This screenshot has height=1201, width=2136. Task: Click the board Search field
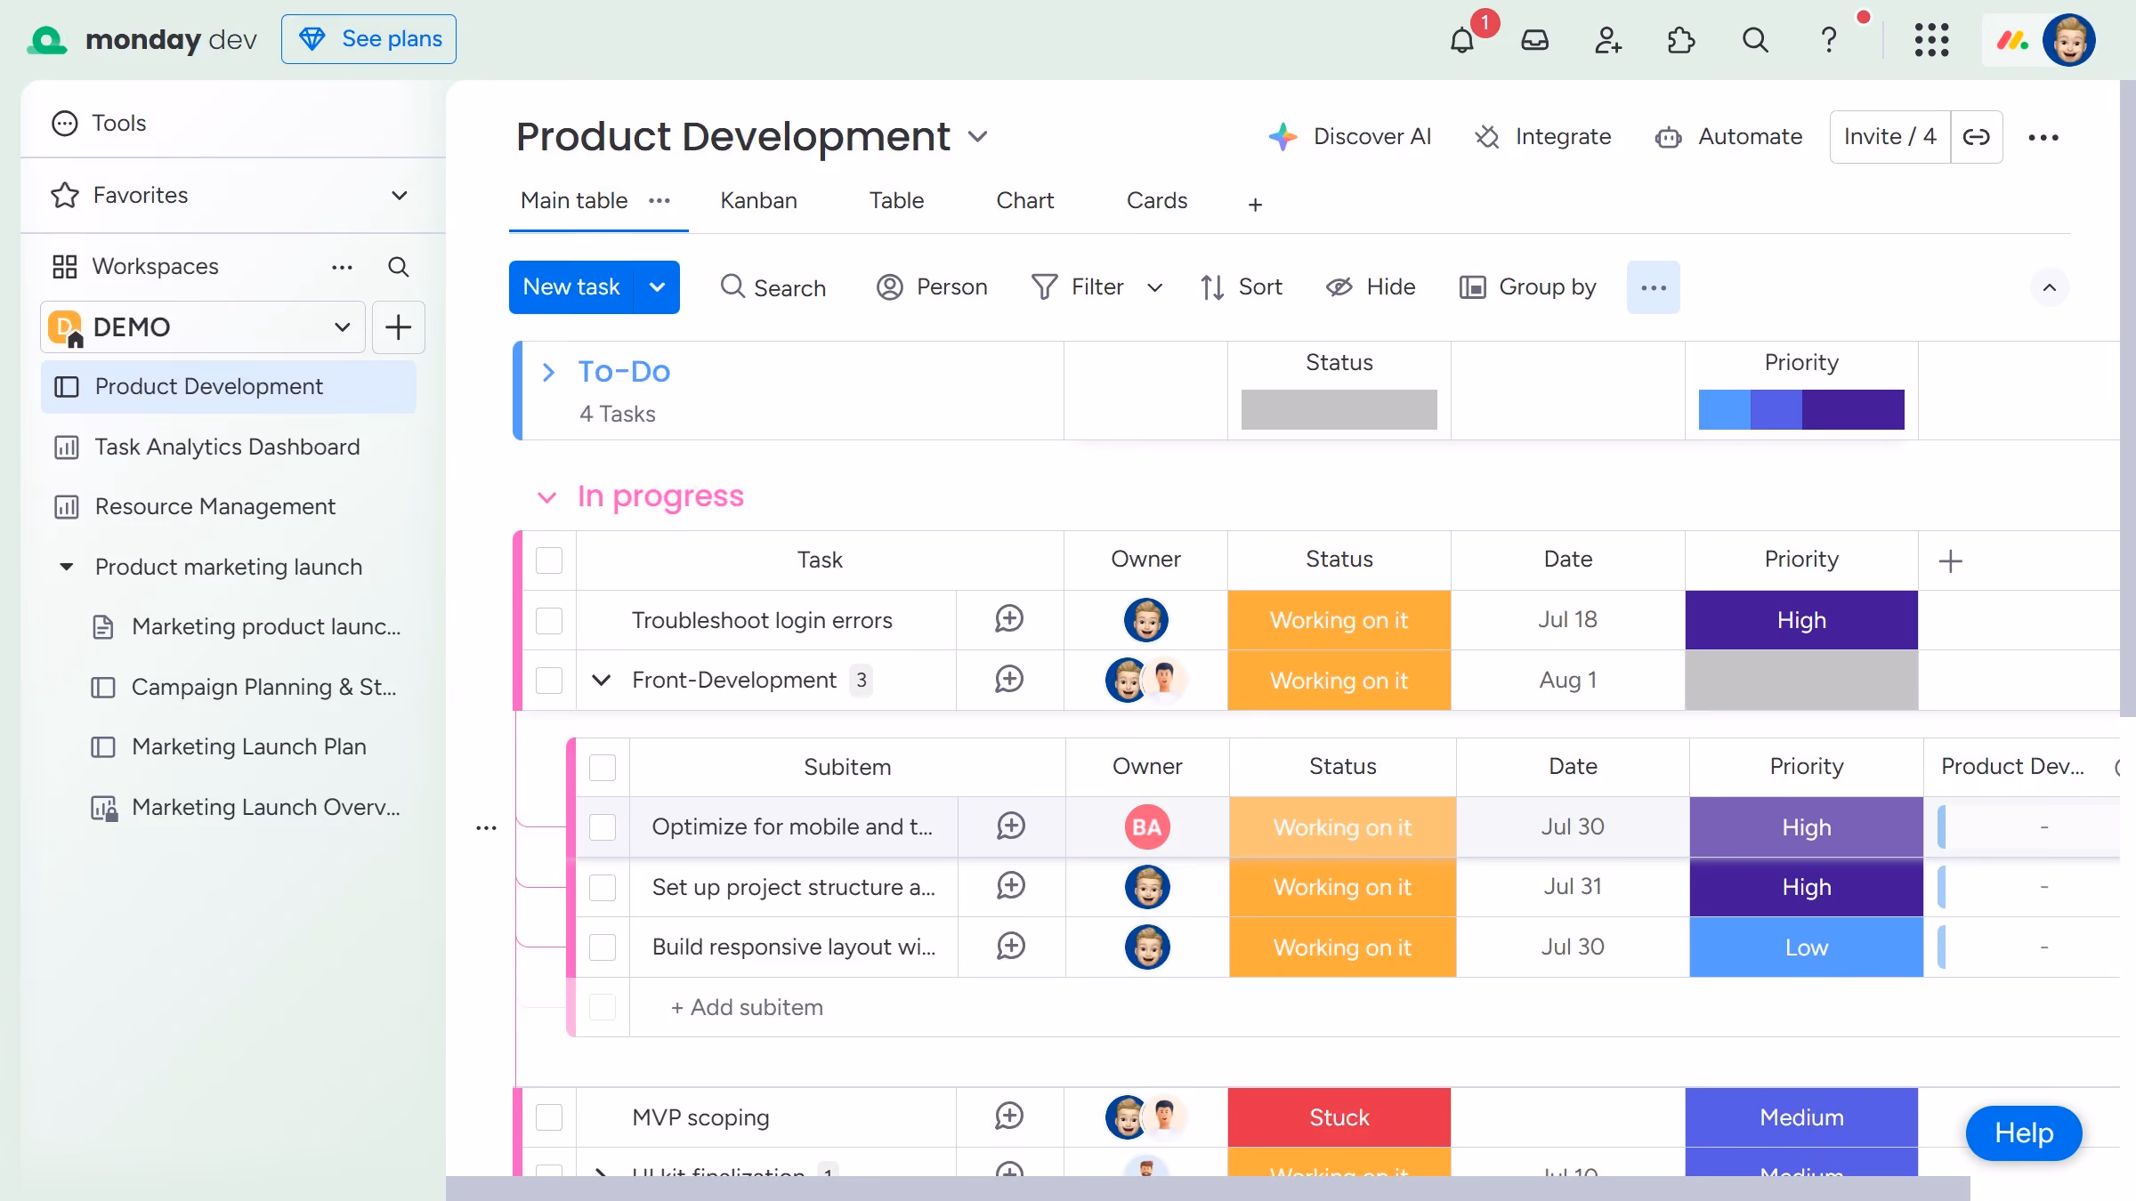[773, 287]
